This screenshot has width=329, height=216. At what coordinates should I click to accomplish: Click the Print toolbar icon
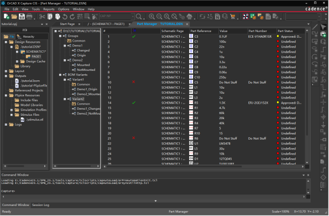point(29,17)
